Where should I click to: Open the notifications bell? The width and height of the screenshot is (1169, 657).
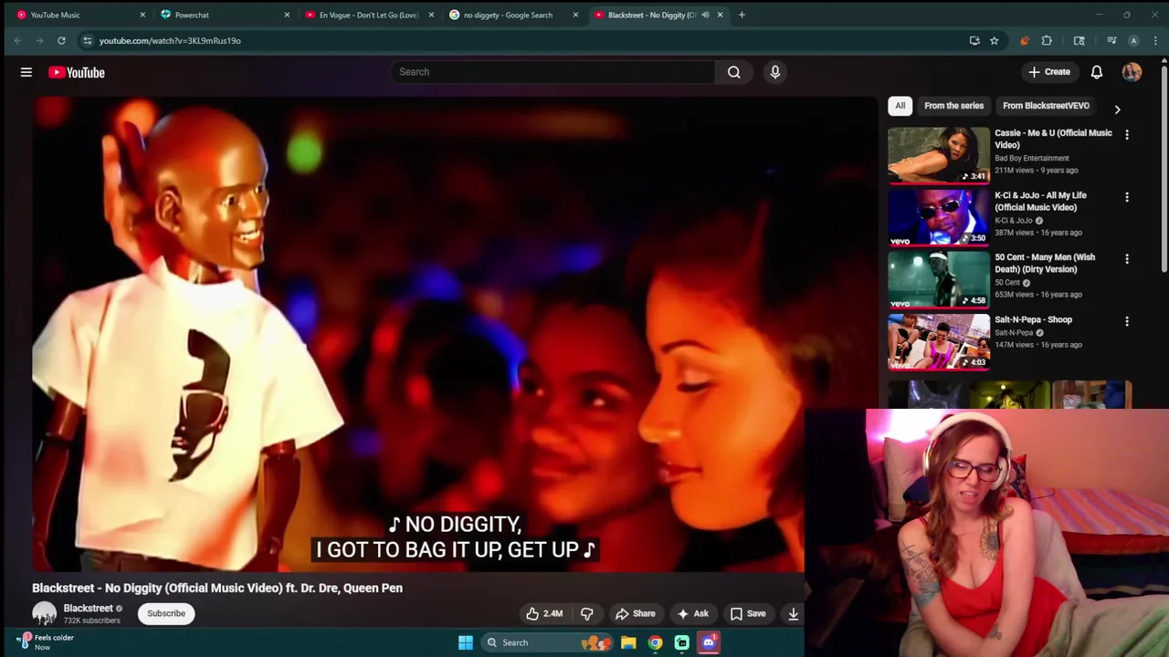click(x=1097, y=72)
